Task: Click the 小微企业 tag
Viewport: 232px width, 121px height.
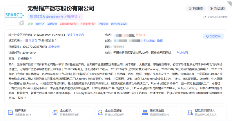Action: click(x=103, y=24)
